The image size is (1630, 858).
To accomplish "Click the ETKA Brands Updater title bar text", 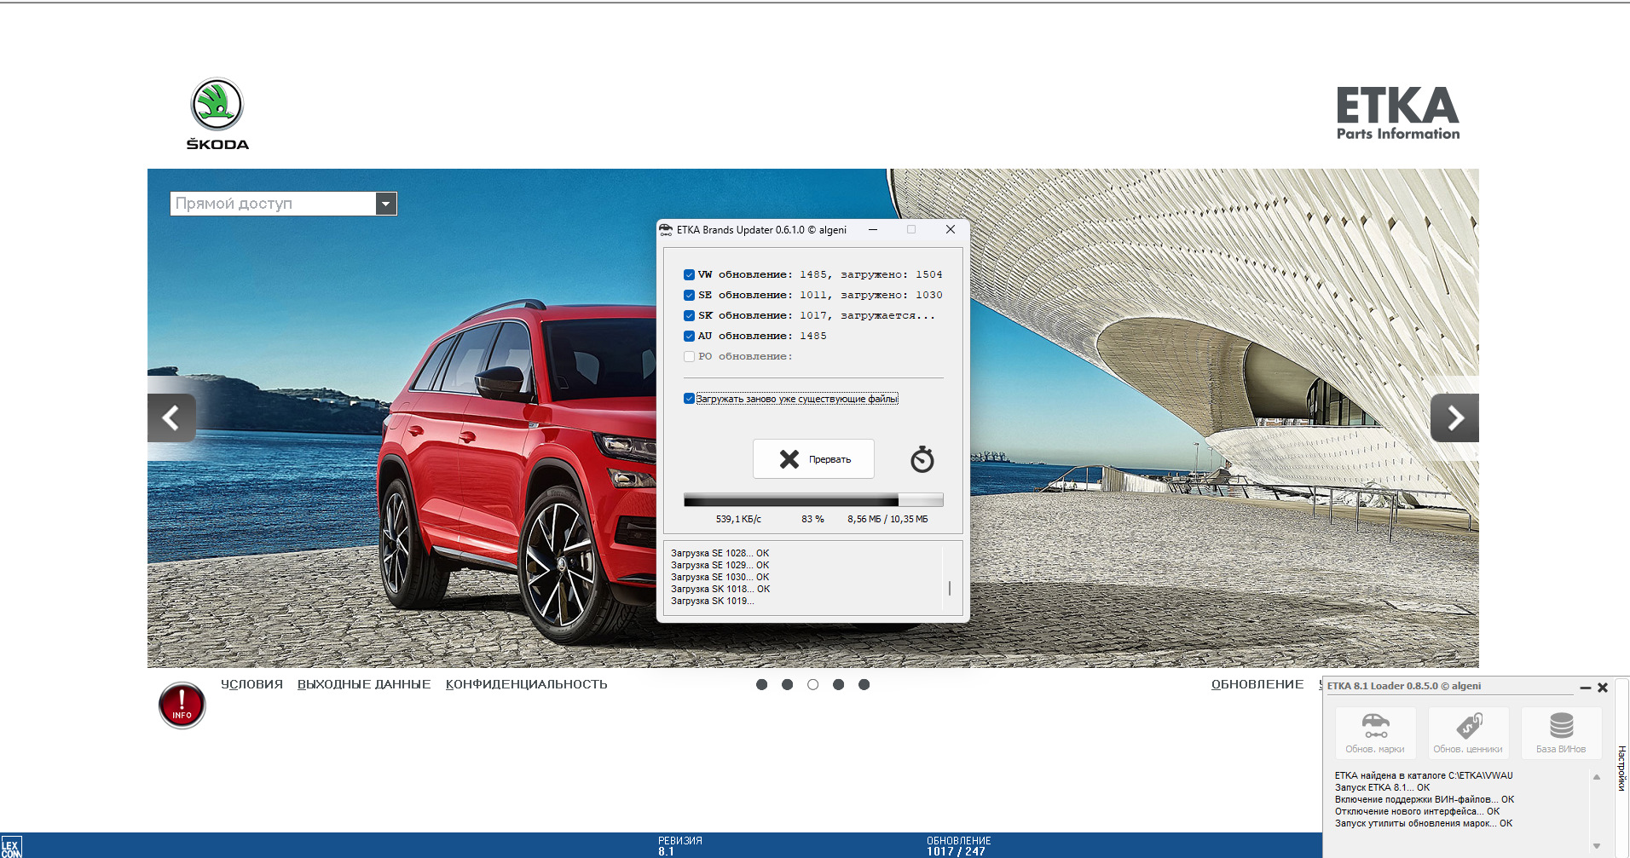I will point(761,230).
